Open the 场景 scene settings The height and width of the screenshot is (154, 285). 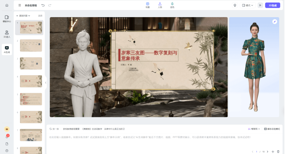[148, 5]
